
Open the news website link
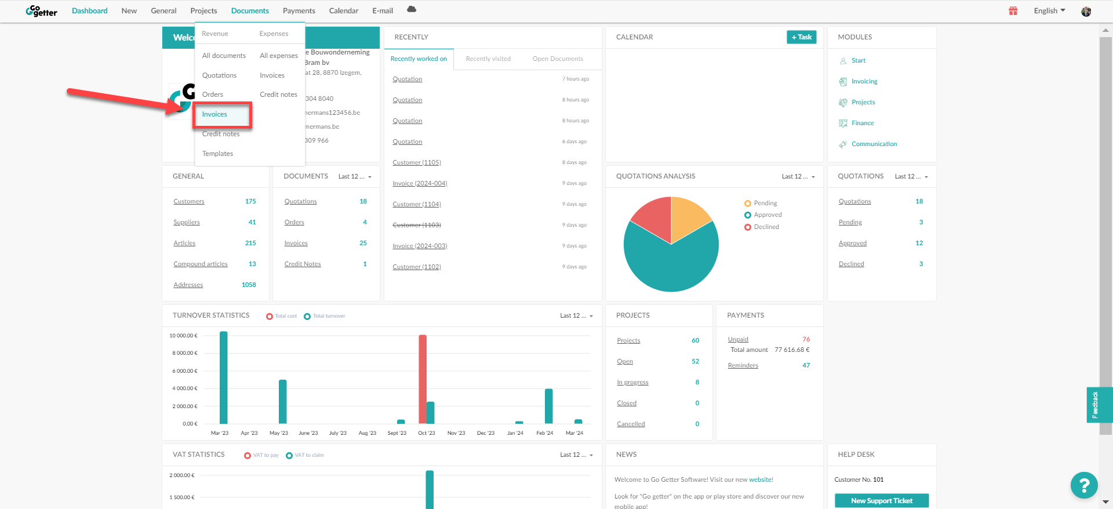click(x=761, y=479)
